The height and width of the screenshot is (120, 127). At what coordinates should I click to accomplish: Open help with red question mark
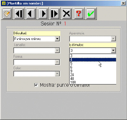(79, 14)
